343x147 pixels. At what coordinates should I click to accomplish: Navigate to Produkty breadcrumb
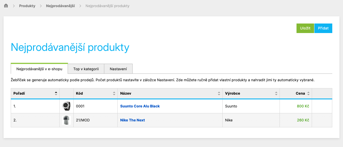pyautogui.click(x=27, y=6)
